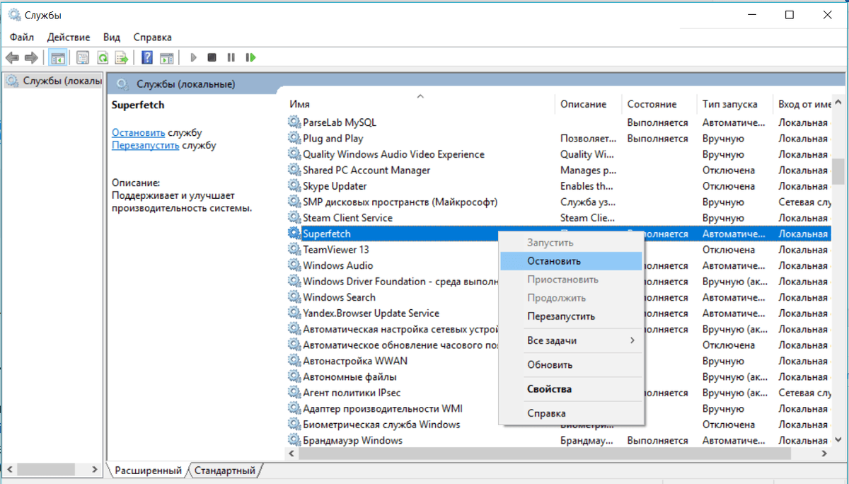
Task: Open the Файл menu
Action: pos(22,37)
